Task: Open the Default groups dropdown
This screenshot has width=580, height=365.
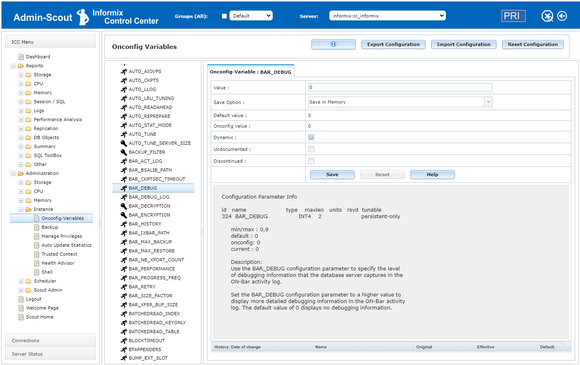Action: pos(251,16)
